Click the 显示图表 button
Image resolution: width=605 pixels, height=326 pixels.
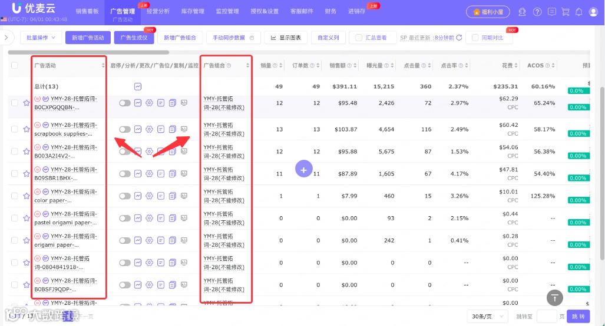[x=286, y=38]
